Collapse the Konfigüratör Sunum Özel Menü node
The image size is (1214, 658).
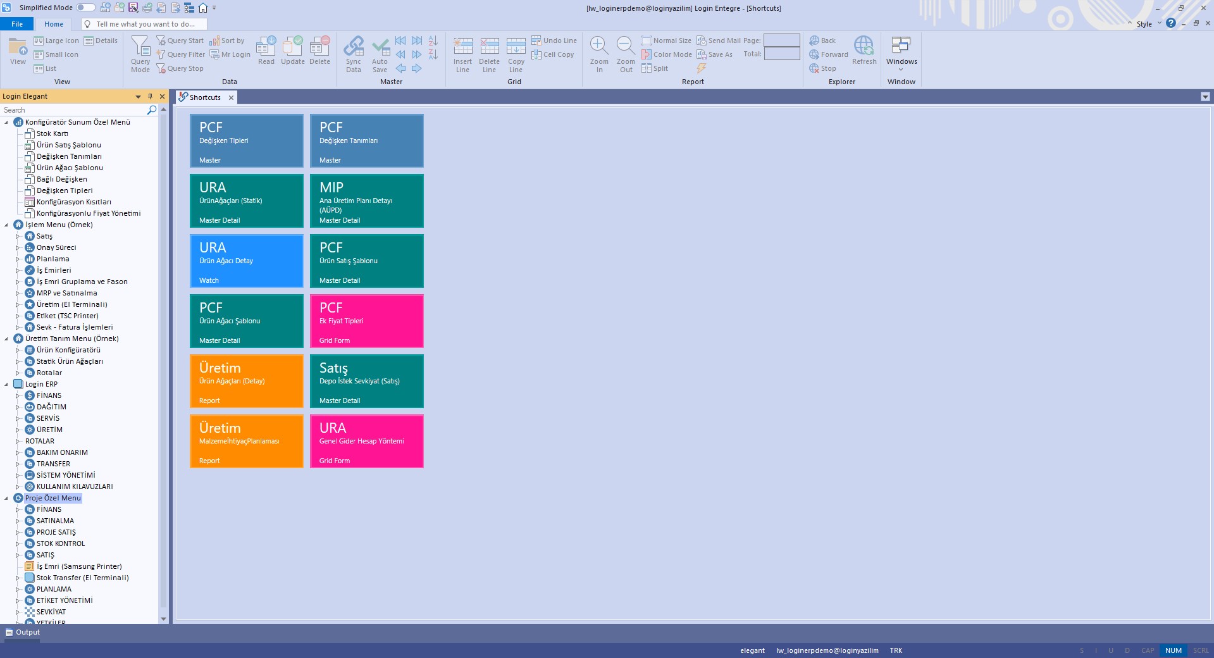point(6,121)
